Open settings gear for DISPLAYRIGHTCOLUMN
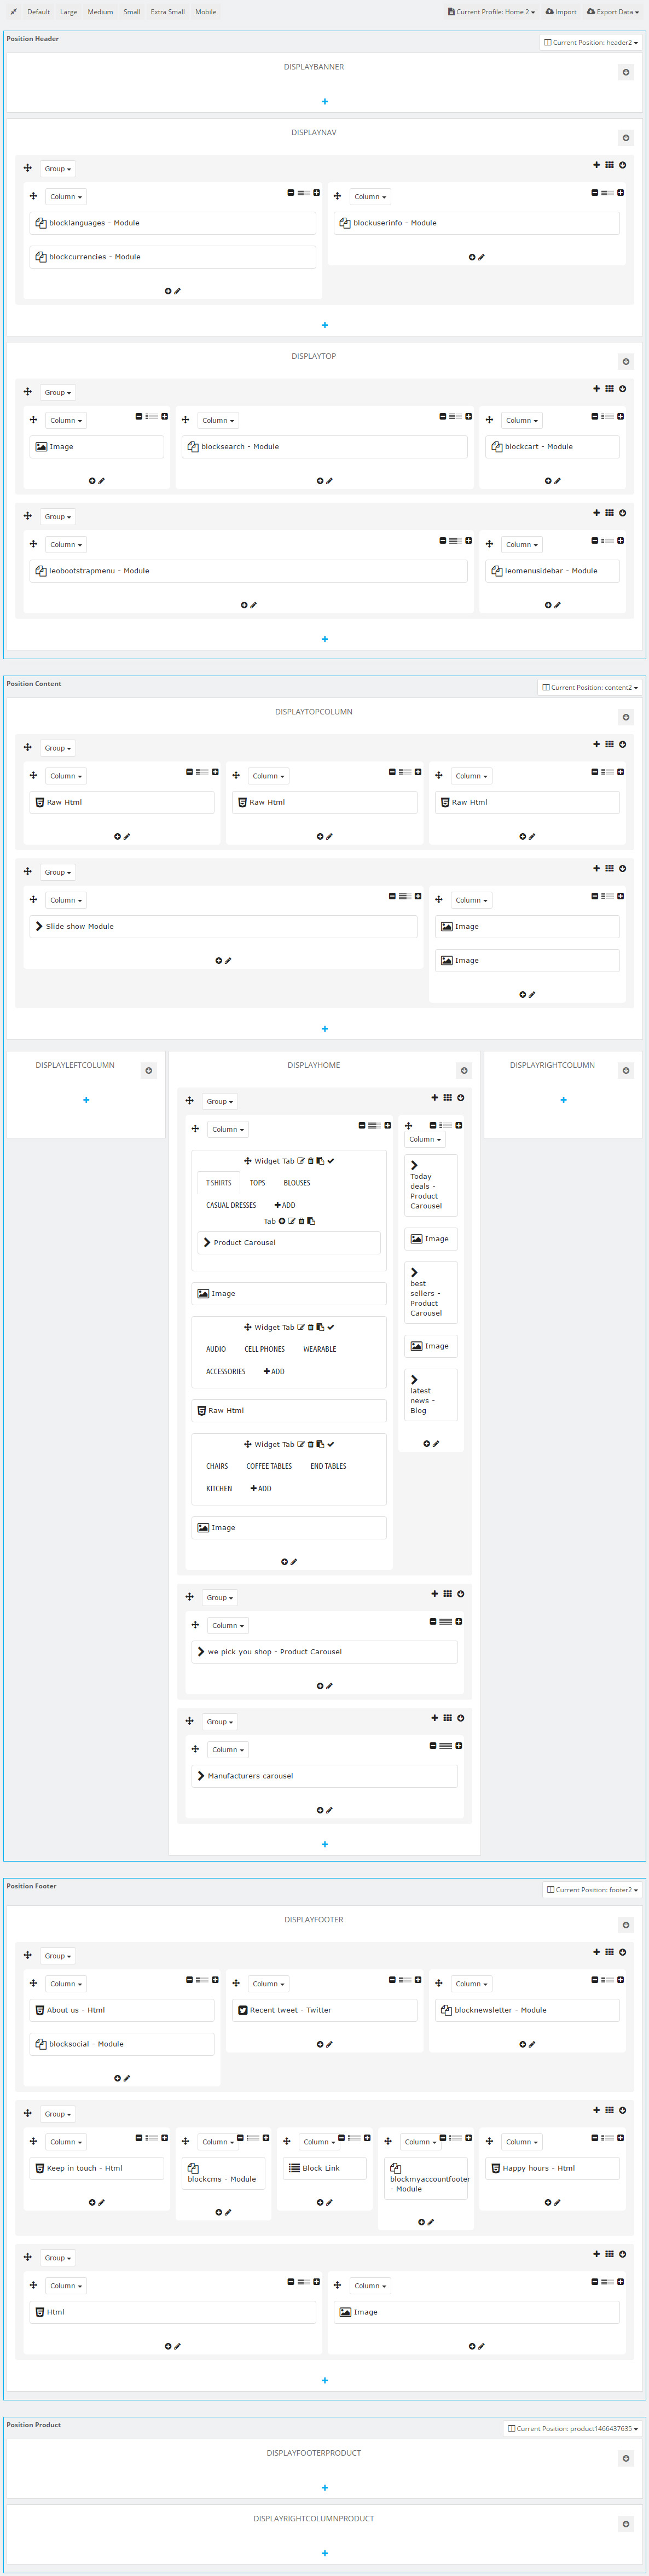 [x=626, y=1070]
